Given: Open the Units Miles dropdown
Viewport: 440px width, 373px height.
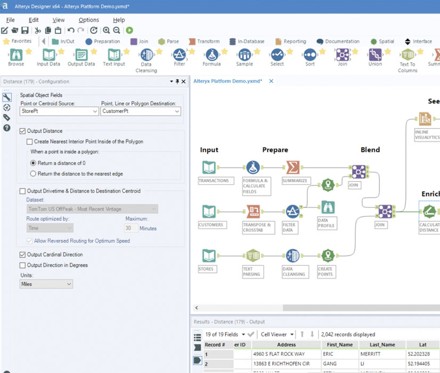Looking at the screenshot, I should (46, 284).
